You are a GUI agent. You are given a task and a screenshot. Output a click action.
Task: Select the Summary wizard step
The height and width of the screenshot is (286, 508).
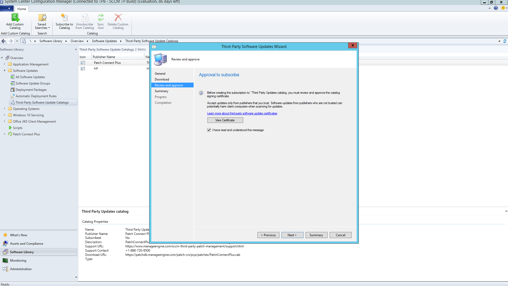[161, 91]
